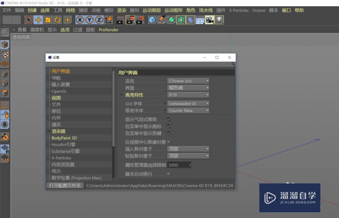Uncheck 在菜单中显示图标 checkbox
The width and height of the screenshot is (339, 218).
(168, 126)
